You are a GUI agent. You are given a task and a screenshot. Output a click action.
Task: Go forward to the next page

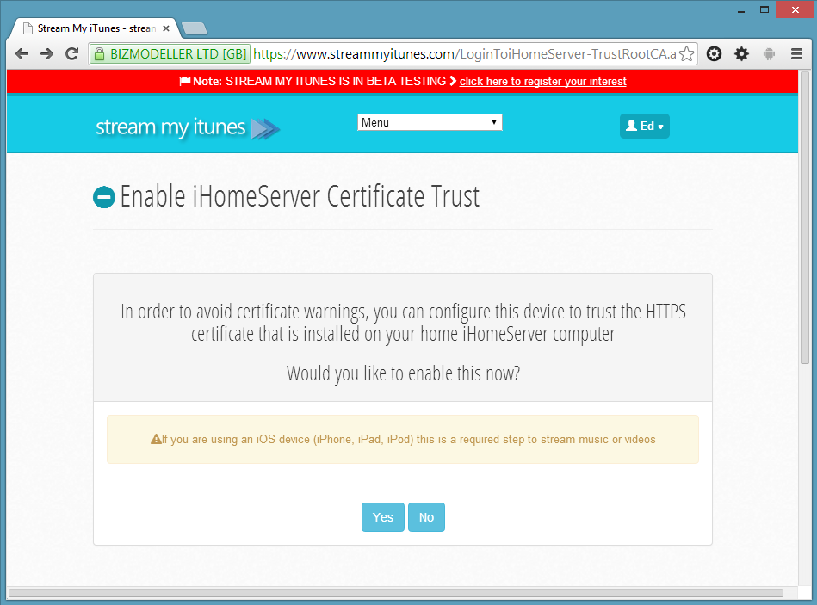tap(46, 53)
